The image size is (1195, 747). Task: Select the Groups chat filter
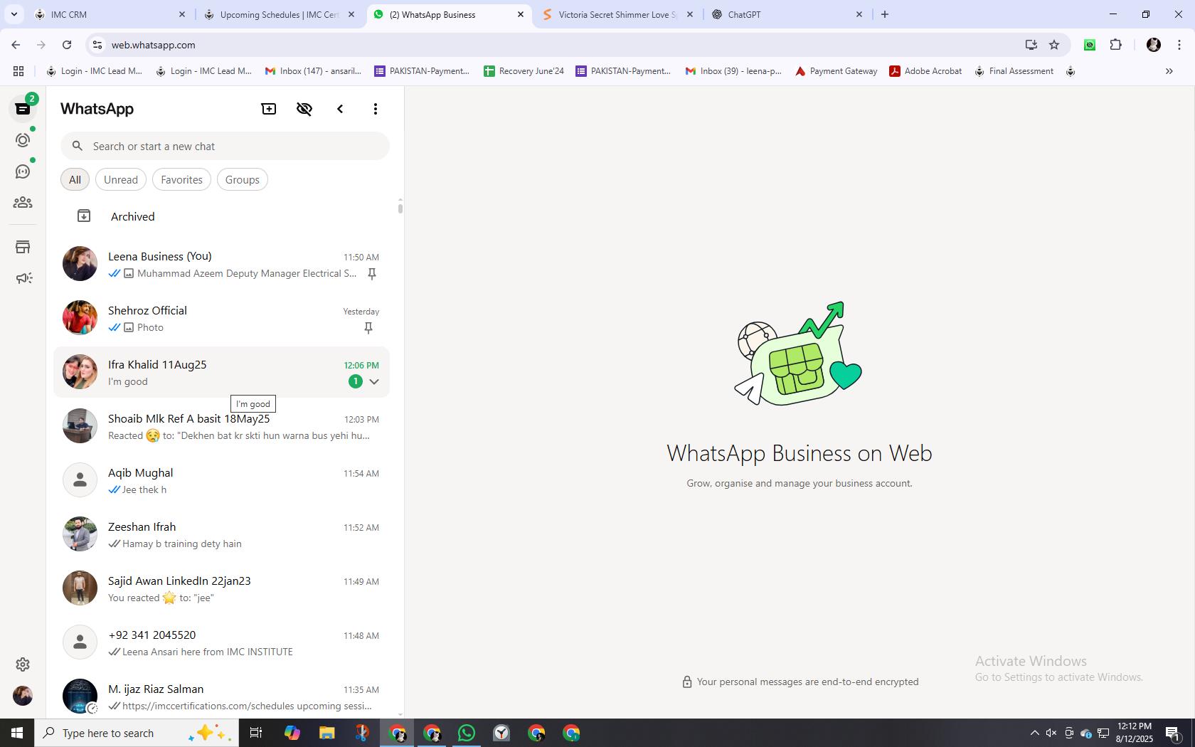(243, 179)
